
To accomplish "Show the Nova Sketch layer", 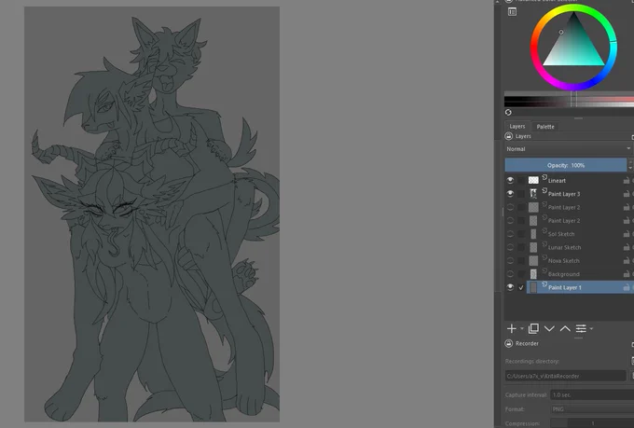I will 510,260.
